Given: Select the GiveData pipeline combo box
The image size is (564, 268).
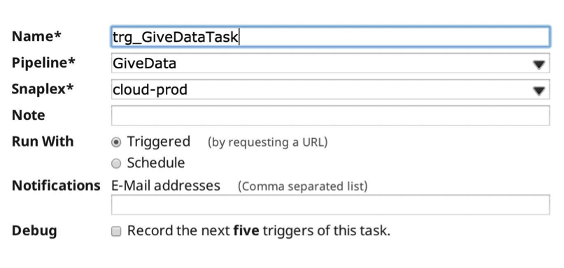Looking at the screenshot, I should coord(330,63).
